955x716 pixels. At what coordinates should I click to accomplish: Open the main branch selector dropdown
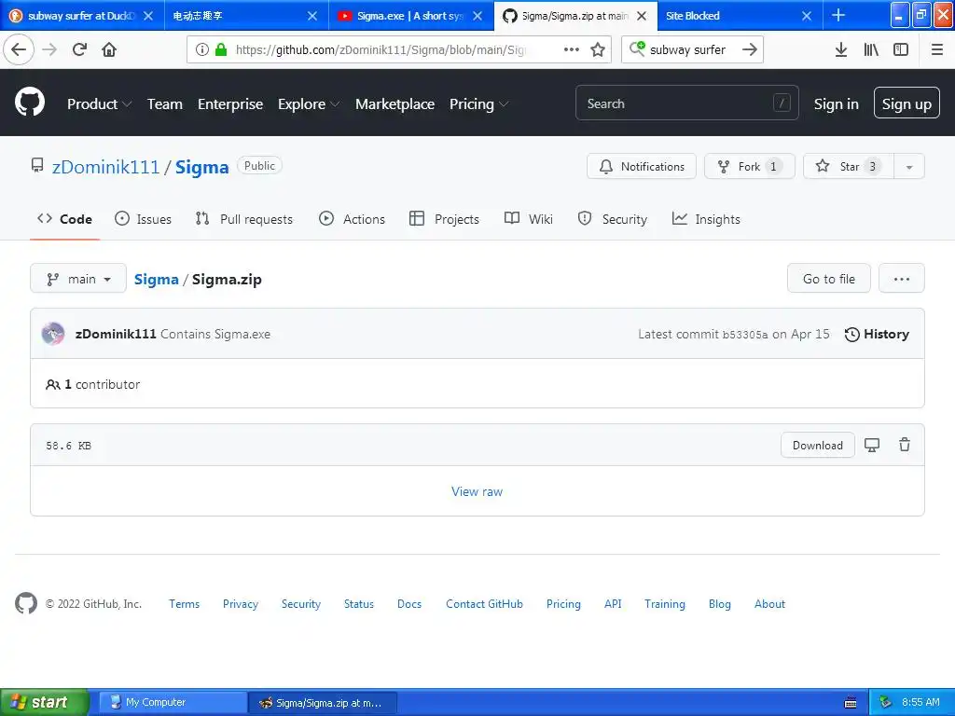pyautogui.click(x=78, y=278)
